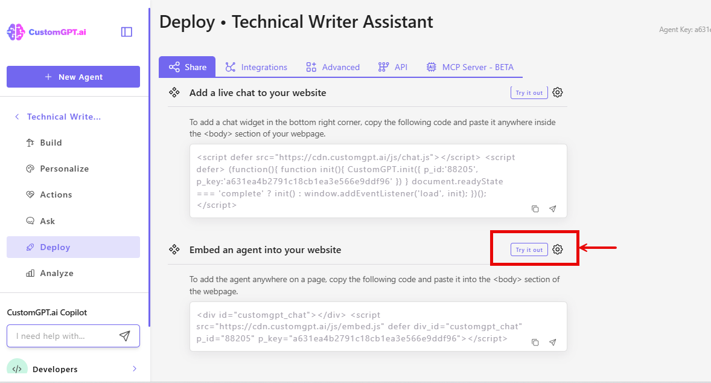
Task: Click the Analyze bar chart icon
Action: (x=30, y=273)
